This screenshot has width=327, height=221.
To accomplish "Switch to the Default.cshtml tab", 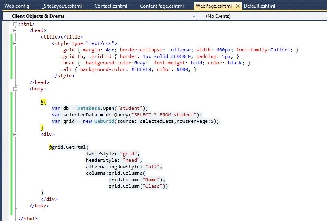I will click(x=259, y=6).
